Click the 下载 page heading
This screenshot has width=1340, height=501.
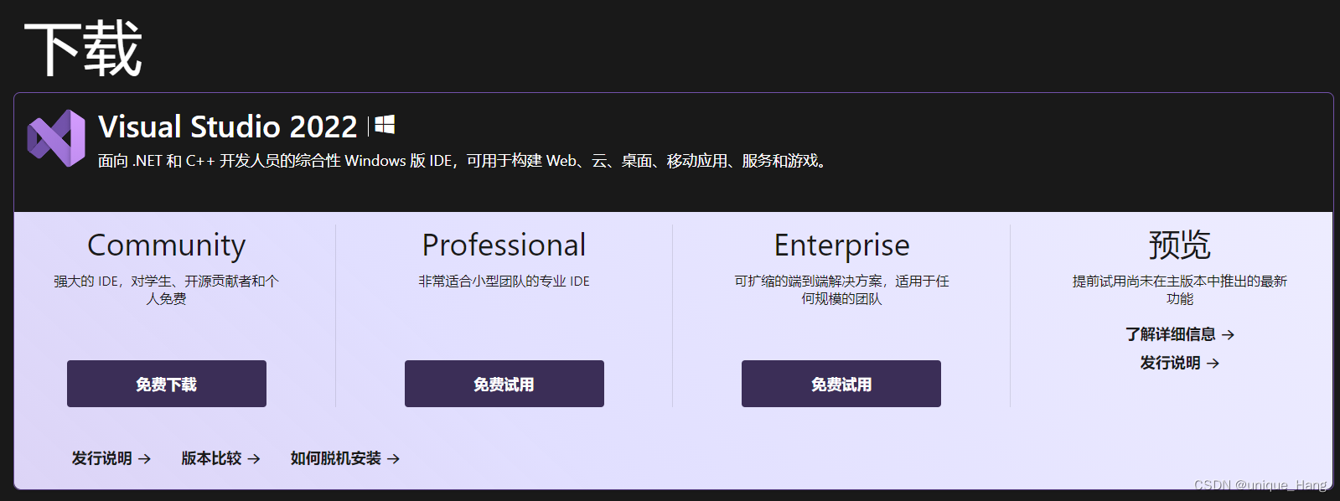83,49
